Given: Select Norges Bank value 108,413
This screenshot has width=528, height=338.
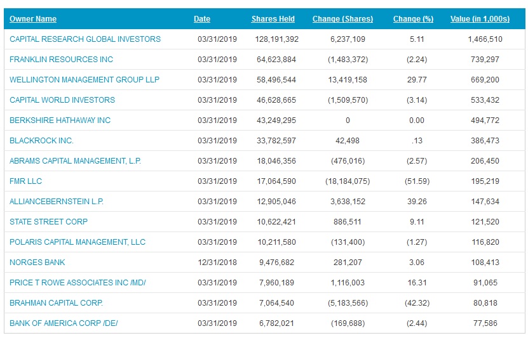Looking at the screenshot, I should pyautogui.click(x=485, y=263).
